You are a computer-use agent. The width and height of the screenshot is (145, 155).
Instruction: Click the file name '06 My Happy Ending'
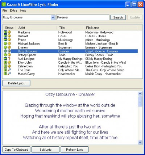pos(99,59)
